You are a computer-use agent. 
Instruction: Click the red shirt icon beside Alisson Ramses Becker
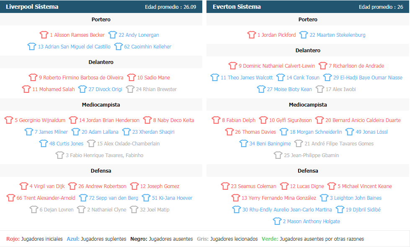point(44,35)
